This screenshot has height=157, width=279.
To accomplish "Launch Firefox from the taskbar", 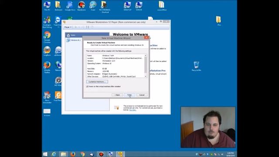I will [x=73, y=154].
